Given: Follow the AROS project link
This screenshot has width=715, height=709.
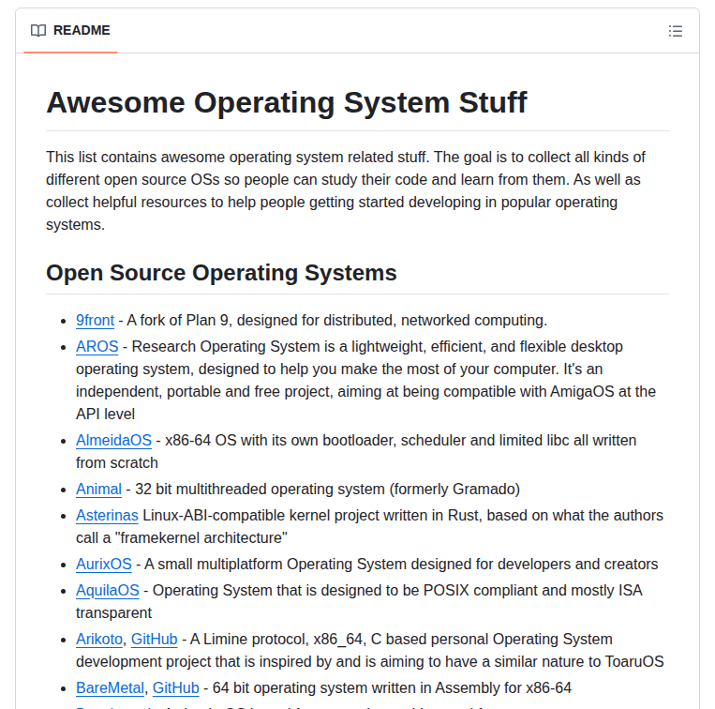Looking at the screenshot, I should (x=97, y=347).
